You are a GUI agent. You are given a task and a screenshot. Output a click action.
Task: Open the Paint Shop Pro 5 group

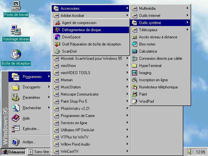(x=90, y=101)
